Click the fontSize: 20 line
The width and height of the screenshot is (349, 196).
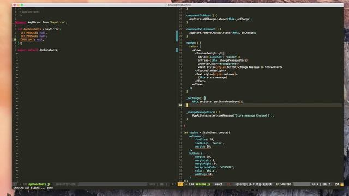coord(204,139)
